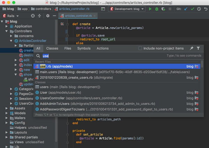The width and height of the screenshot is (209, 148).
Task: Open user.rb (app/models) search result
Action: pos(117,67)
